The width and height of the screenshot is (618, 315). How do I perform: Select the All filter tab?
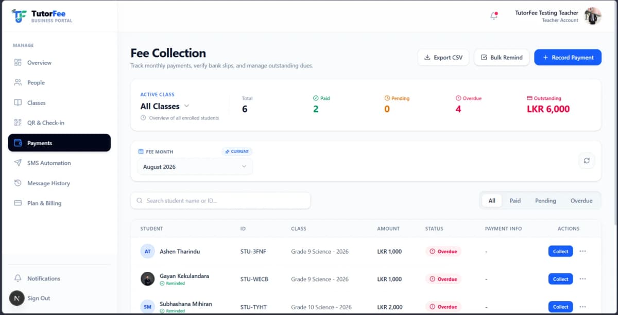(492, 201)
